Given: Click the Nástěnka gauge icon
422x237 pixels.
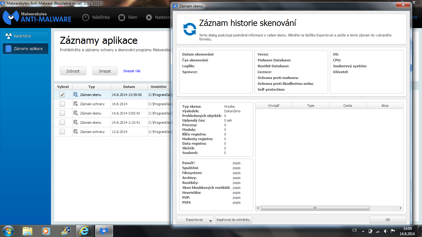Looking at the screenshot, I should (x=86, y=18).
